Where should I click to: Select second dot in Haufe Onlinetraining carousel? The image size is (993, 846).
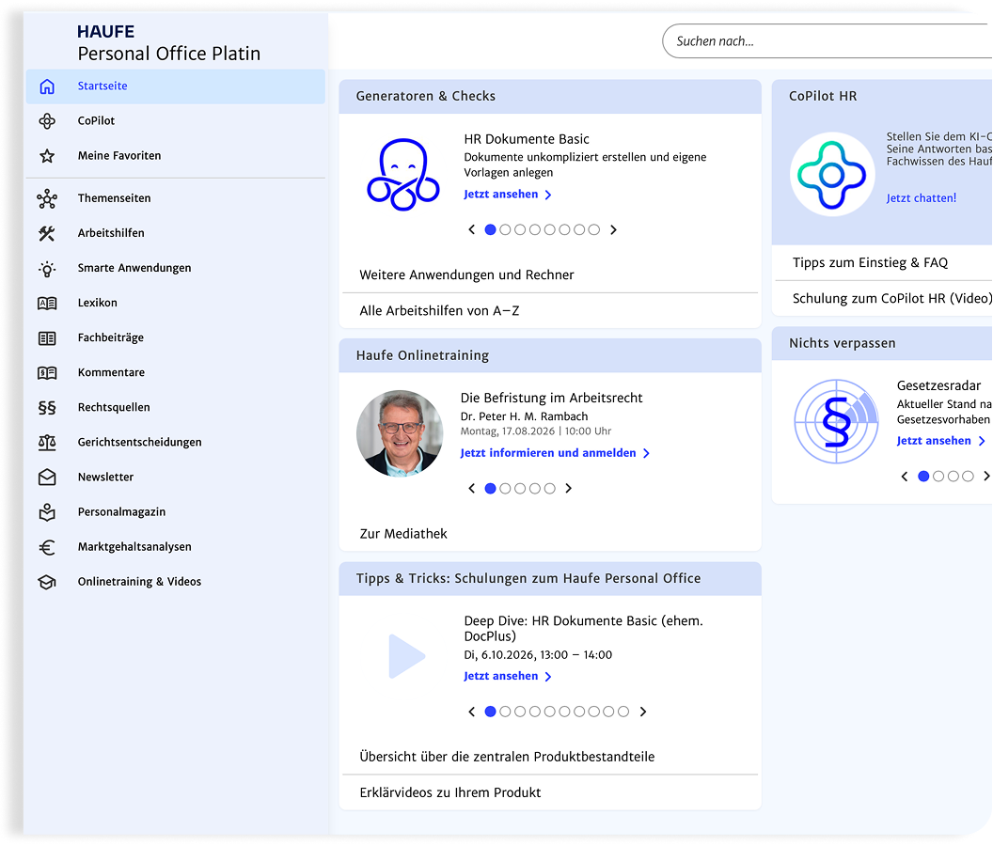coord(505,488)
